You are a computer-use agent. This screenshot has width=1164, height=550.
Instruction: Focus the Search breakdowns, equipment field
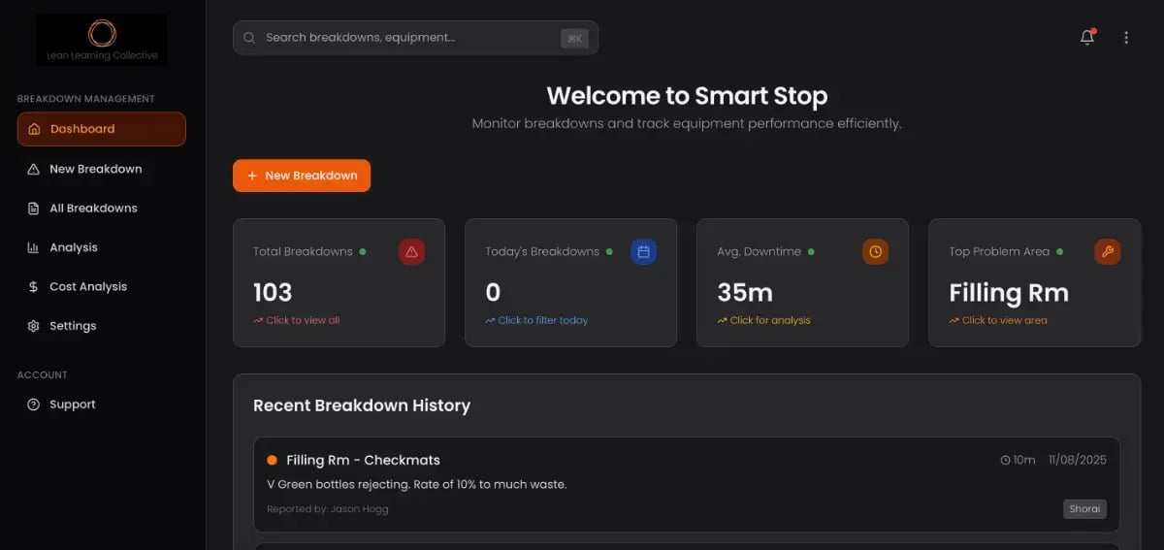415,38
